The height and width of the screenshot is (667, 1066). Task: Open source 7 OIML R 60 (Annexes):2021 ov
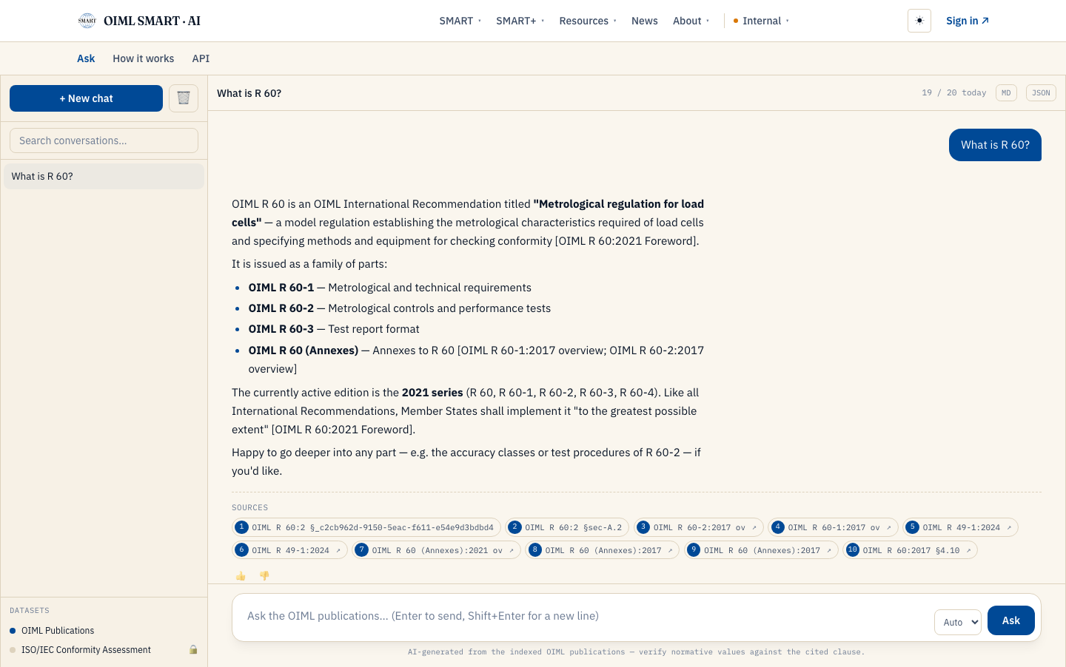click(x=436, y=550)
